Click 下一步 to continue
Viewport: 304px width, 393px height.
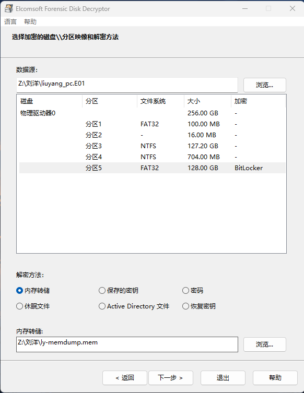coord(171,378)
